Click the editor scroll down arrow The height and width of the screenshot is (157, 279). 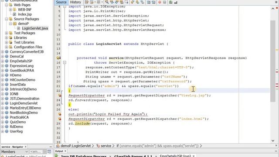[x=273, y=140]
